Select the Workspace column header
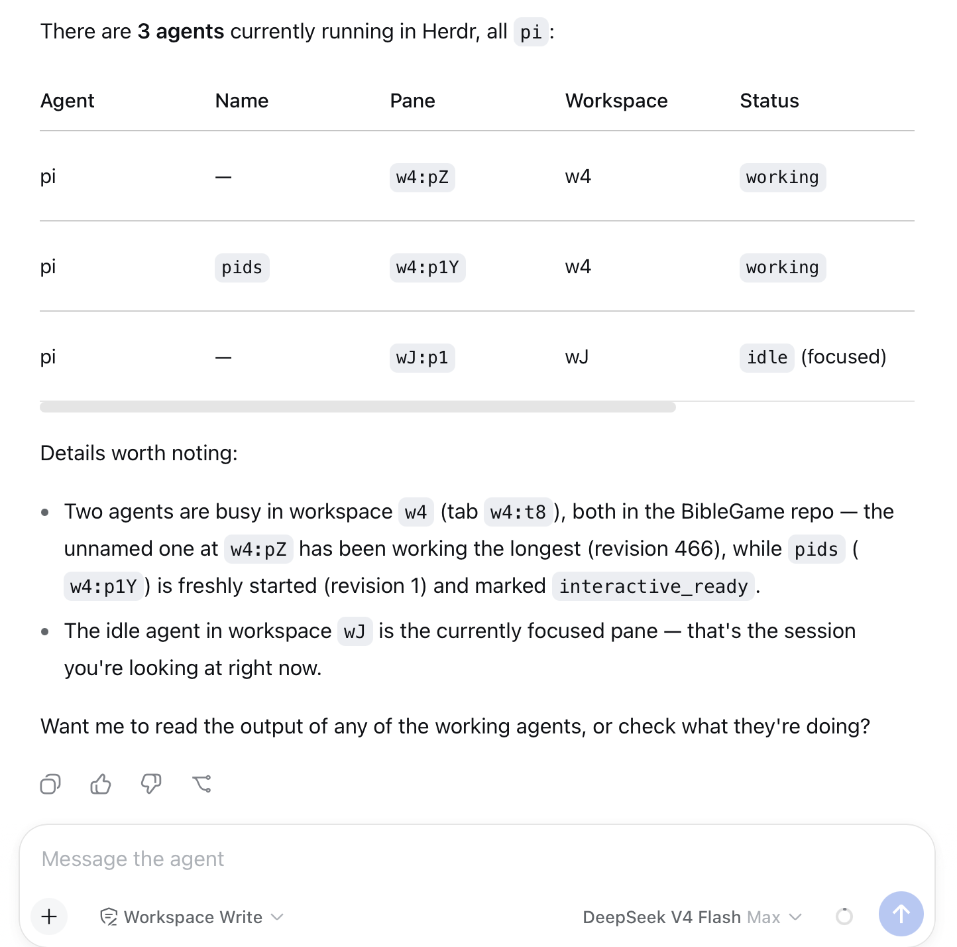Viewport: 957px width, 947px height. (616, 101)
